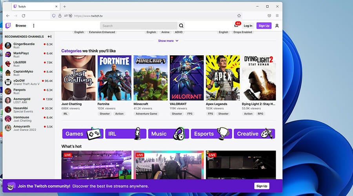The height and width of the screenshot is (196, 353).
Task: Expand the Show more dropdown
Action: [168, 41]
